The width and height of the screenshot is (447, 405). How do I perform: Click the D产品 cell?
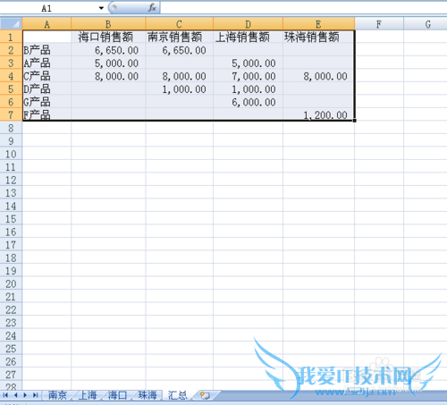(46, 89)
